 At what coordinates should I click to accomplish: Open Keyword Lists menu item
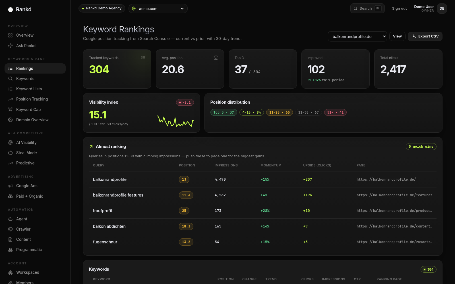tap(35, 89)
